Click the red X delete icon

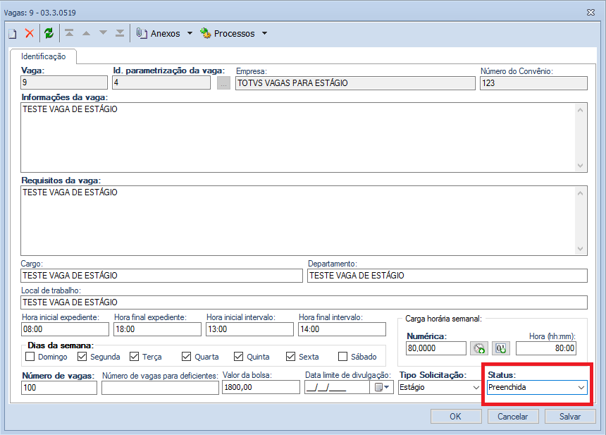[x=30, y=33]
